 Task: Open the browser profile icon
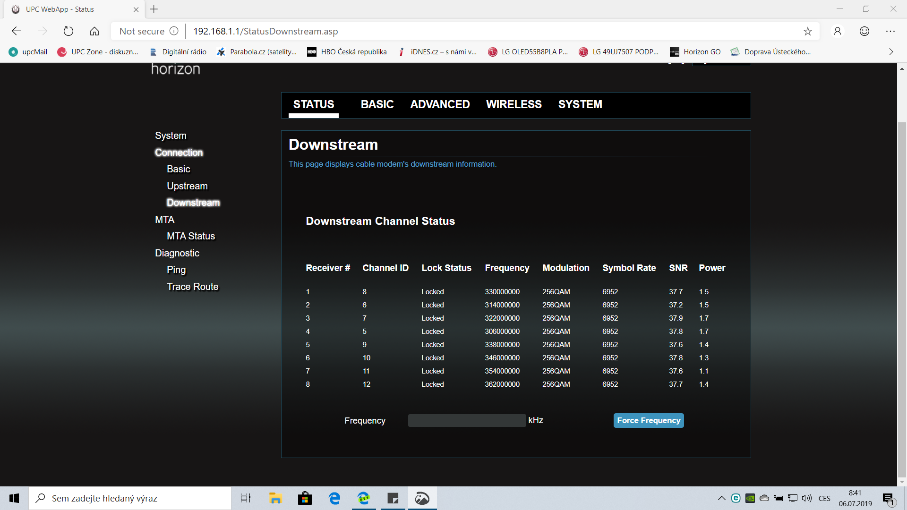838,31
